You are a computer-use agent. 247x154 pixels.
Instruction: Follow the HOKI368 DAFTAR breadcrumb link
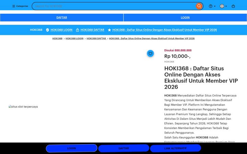[96, 38]
